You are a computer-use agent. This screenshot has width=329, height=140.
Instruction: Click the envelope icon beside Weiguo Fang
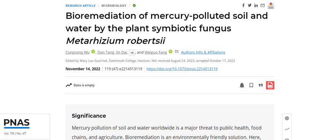(176, 52)
